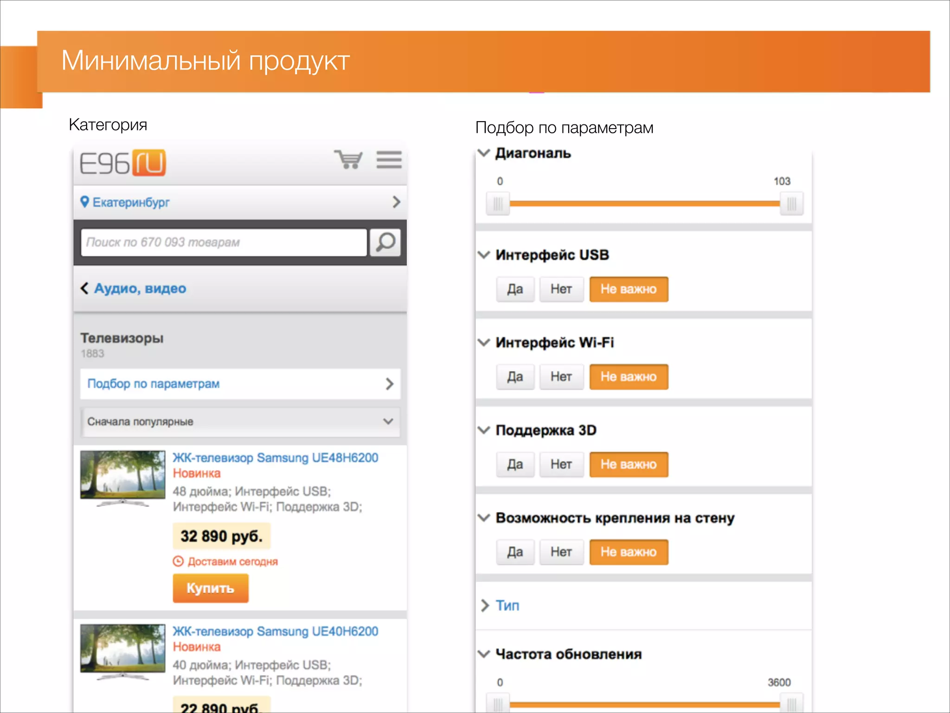Click the right handle of Диагональ slider
The height and width of the screenshot is (713, 950).
point(791,203)
